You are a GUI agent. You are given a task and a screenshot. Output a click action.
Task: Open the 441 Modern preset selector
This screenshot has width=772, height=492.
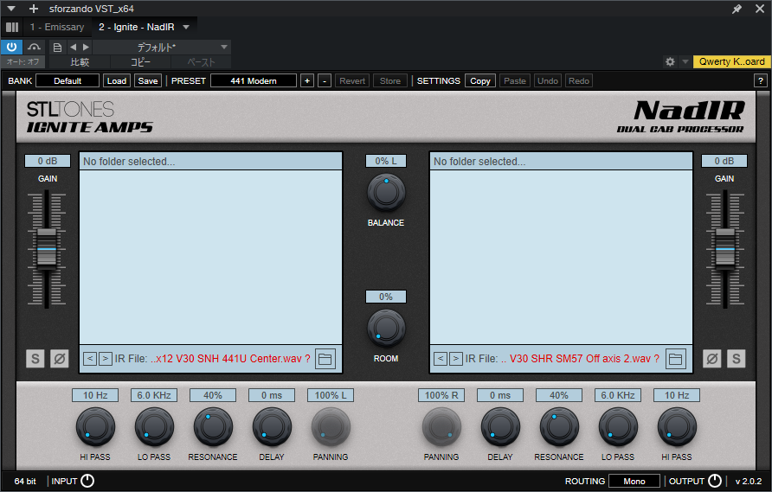tap(254, 80)
